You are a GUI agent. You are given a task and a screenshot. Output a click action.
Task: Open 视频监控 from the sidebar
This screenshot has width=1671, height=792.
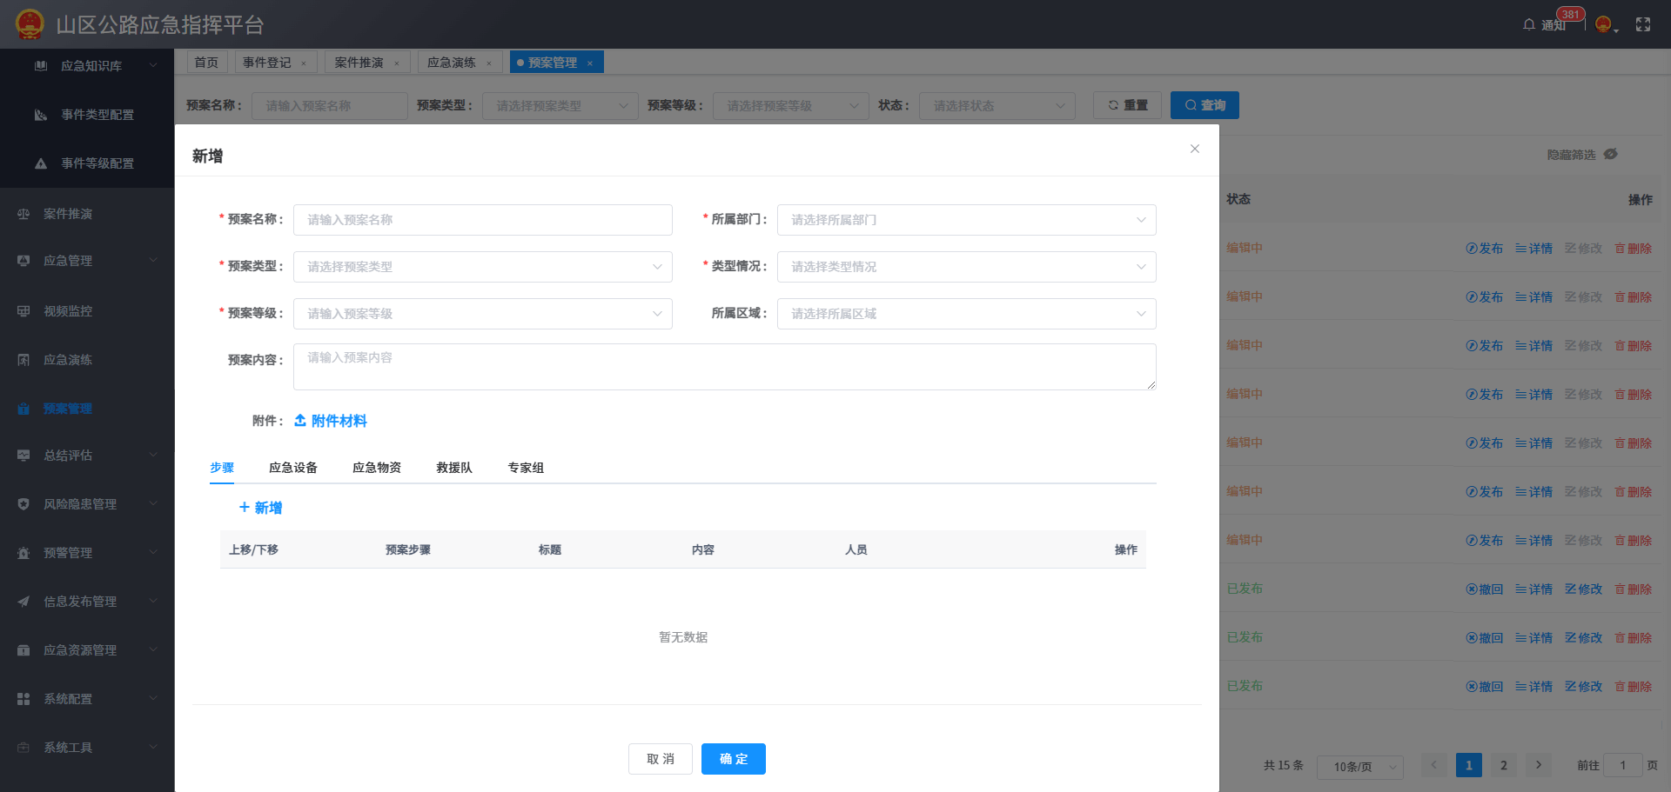coord(68,311)
